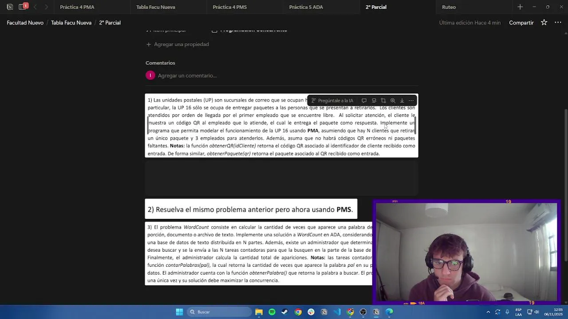Open Tabla Facu Nueva breadcrumb link

71,23
